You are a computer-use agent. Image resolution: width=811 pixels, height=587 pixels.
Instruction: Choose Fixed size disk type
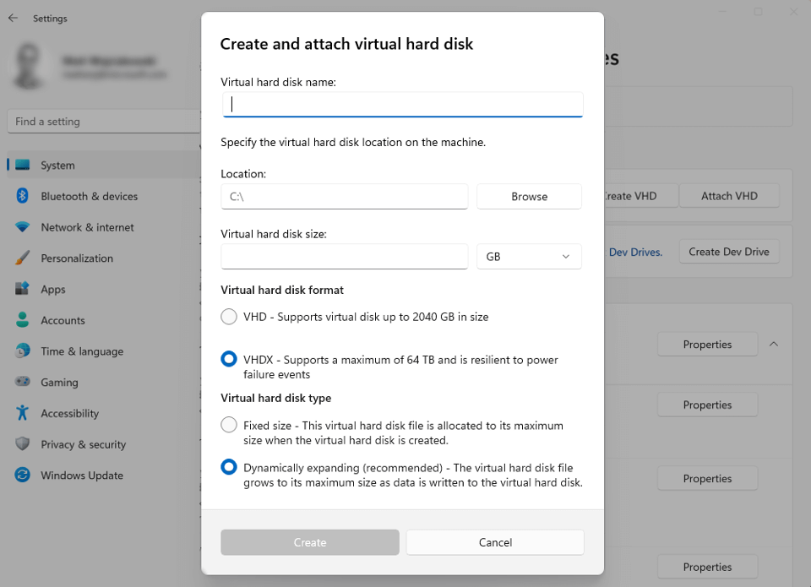[x=228, y=425]
